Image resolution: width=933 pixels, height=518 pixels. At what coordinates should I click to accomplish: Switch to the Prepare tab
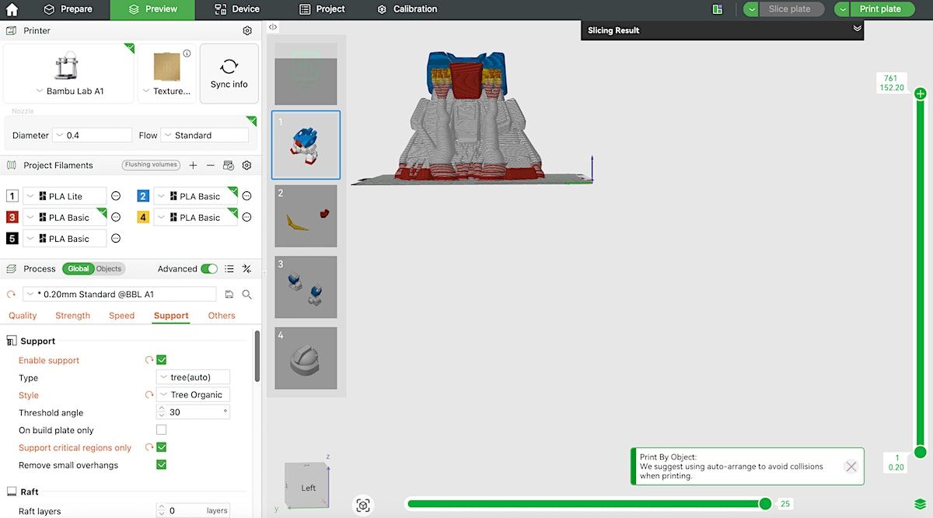[x=68, y=9]
